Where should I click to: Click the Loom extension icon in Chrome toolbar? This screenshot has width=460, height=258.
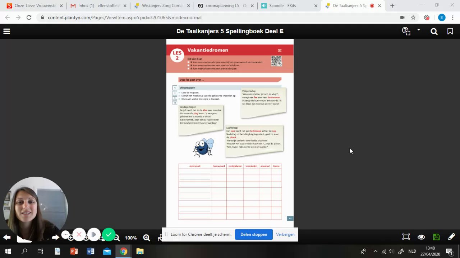[x=427, y=18]
